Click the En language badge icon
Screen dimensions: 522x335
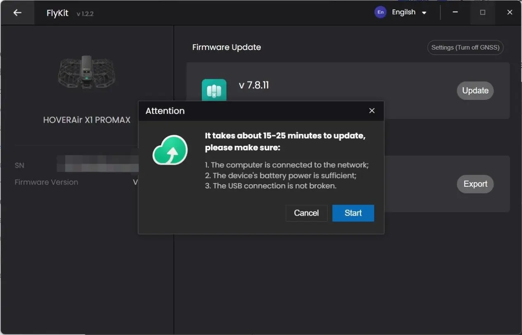380,12
